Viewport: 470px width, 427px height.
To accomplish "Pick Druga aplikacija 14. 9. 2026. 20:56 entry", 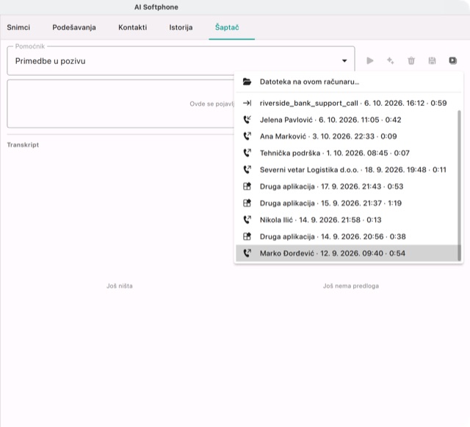I will click(x=347, y=237).
